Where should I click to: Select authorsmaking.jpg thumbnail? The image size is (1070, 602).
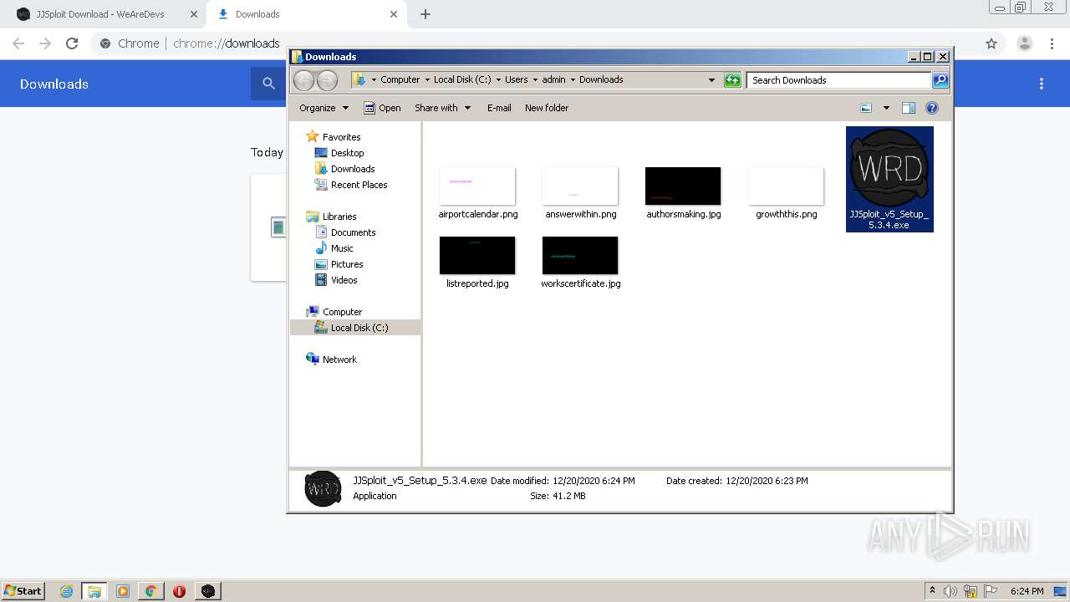click(683, 186)
